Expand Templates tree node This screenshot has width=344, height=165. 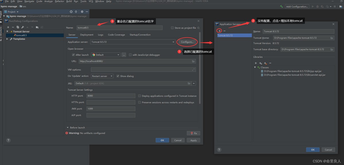pos(7,39)
